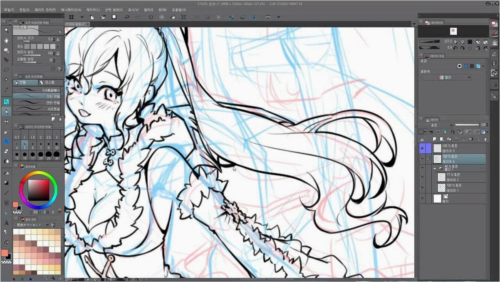Toggle visibility of 폴더 1

422,168
